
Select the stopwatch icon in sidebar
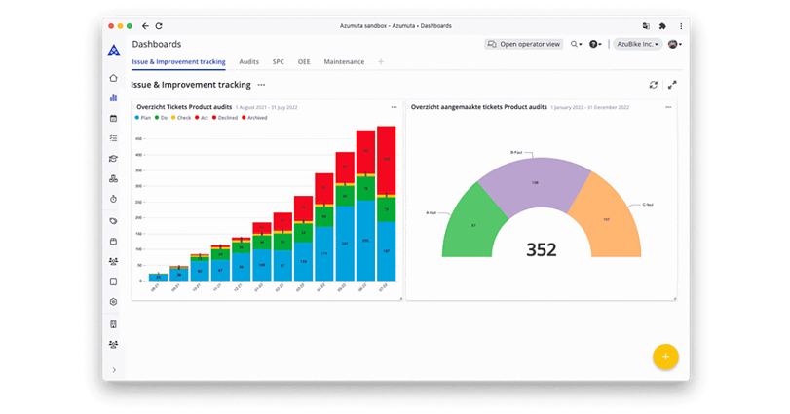(114, 200)
